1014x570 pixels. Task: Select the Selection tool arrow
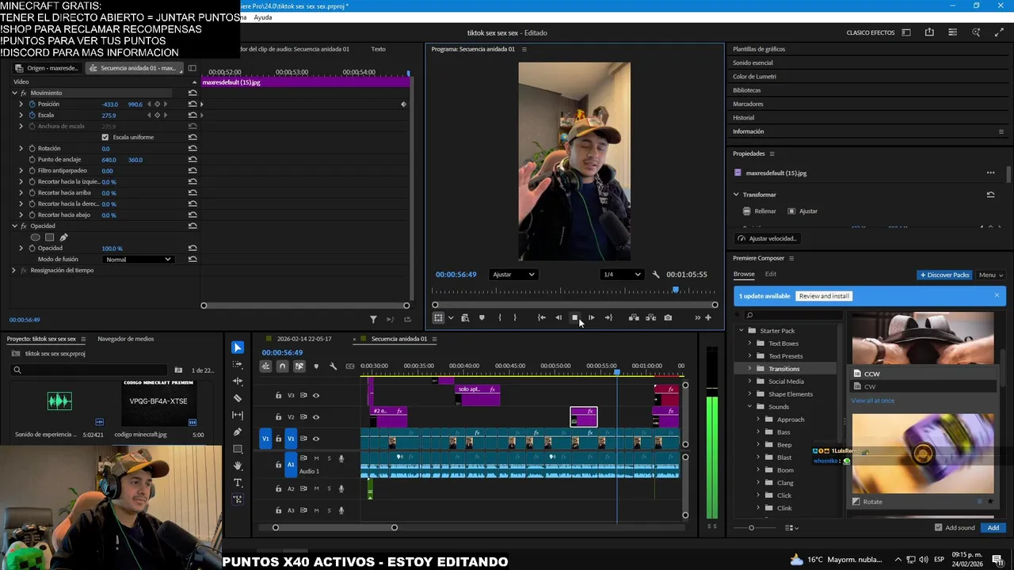point(238,348)
